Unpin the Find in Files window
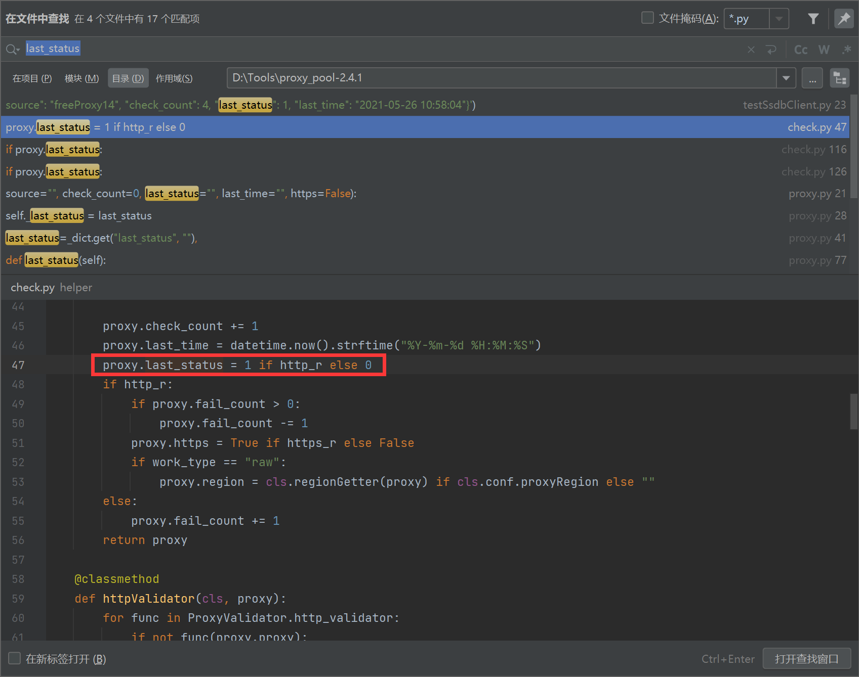This screenshot has width=859, height=677. [x=844, y=18]
